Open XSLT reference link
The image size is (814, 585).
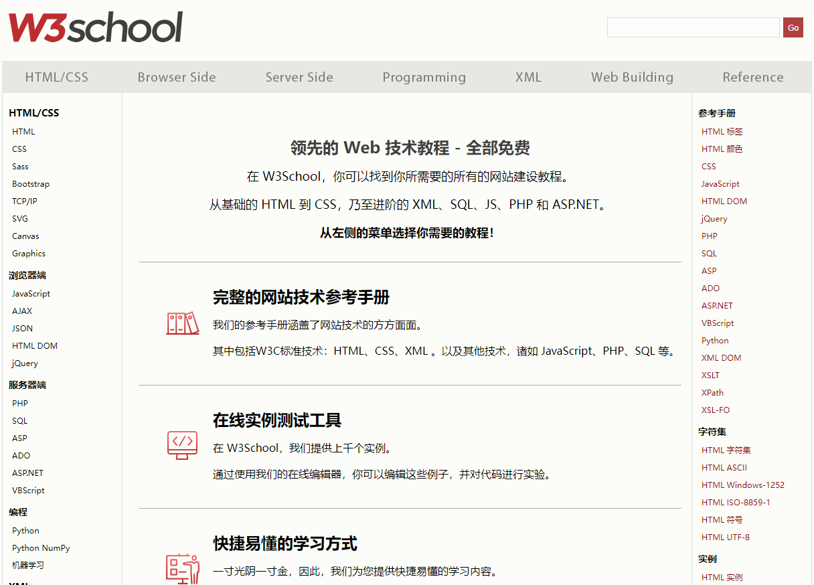coord(711,375)
